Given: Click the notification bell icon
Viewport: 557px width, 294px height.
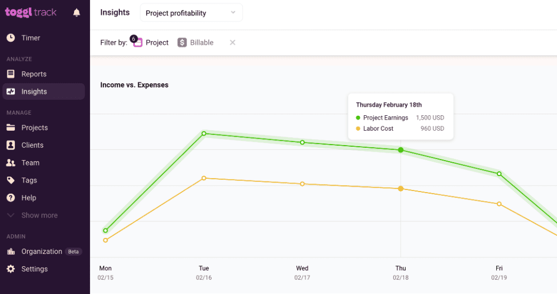Looking at the screenshot, I should point(77,13).
